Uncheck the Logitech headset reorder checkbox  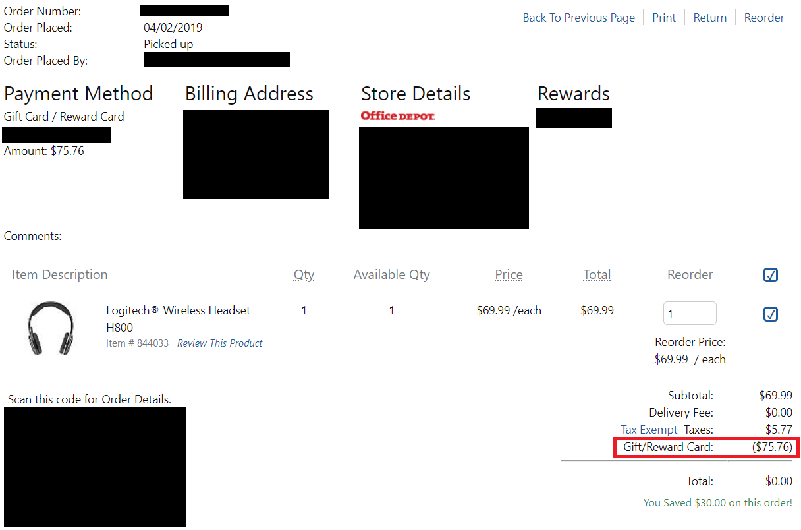point(771,314)
